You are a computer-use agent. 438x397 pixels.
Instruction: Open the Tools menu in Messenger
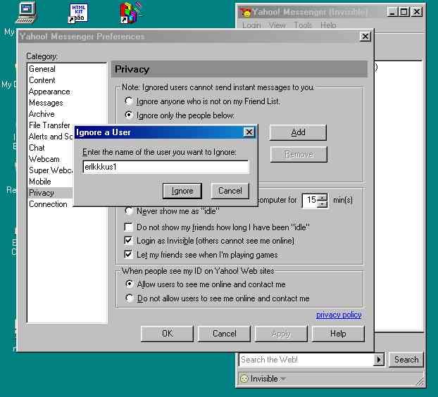[x=303, y=25]
